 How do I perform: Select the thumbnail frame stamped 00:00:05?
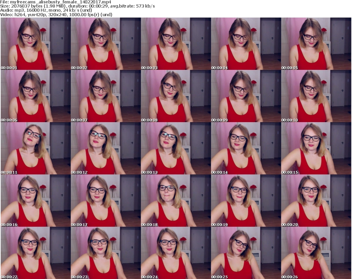316,44
